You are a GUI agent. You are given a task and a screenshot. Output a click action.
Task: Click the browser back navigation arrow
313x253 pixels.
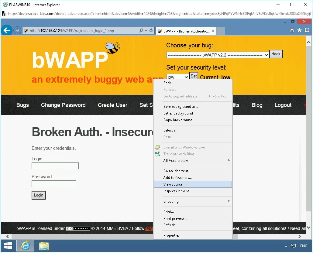[x=6, y=30]
